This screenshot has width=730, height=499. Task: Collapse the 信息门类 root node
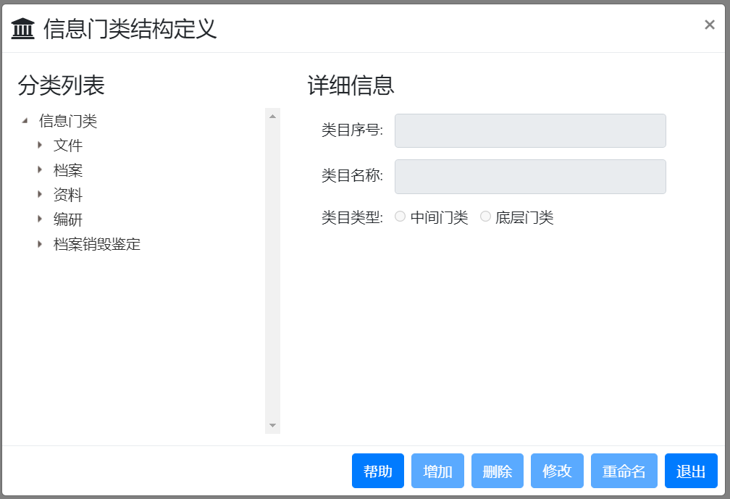click(x=25, y=121)
